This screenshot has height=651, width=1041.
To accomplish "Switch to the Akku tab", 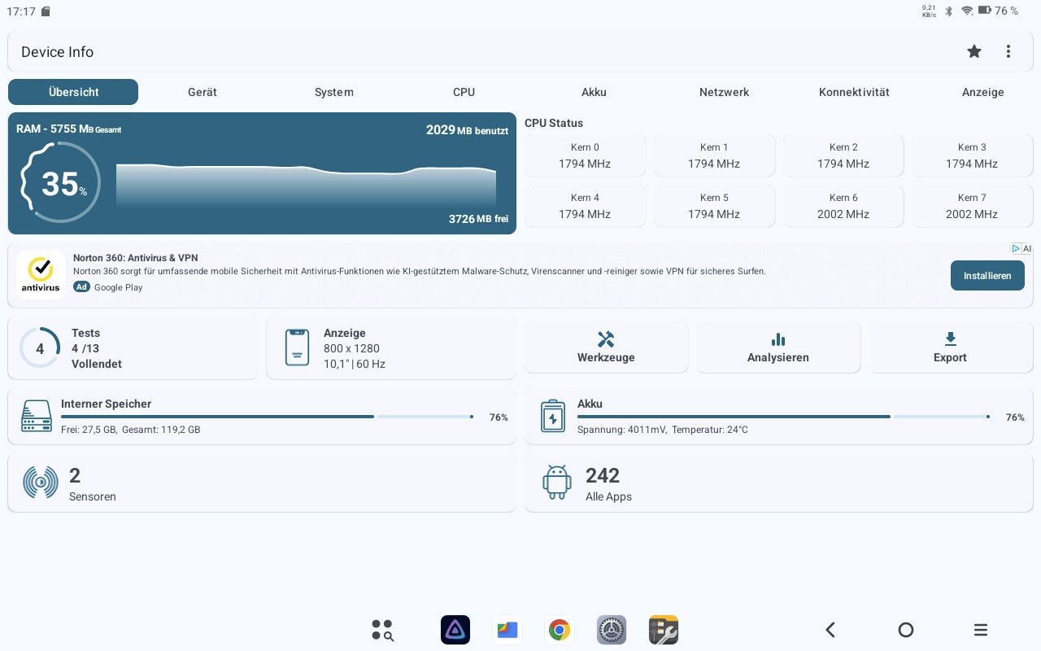I will click(x=595, y=92).
